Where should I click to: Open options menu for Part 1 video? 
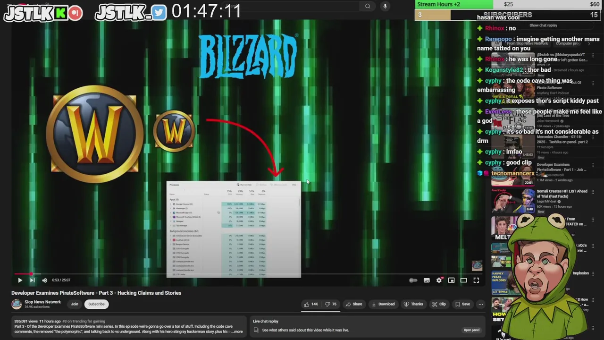[x=593, y=165]
